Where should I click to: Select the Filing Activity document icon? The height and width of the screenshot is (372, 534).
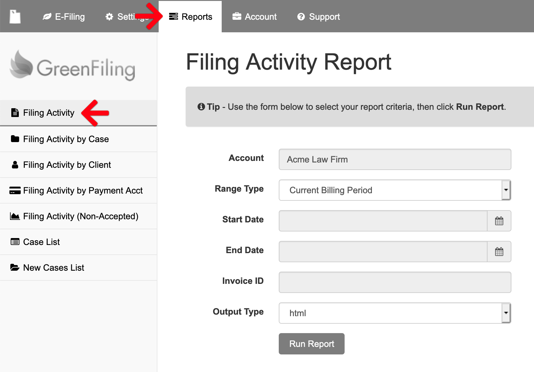[x=15, y=113]
